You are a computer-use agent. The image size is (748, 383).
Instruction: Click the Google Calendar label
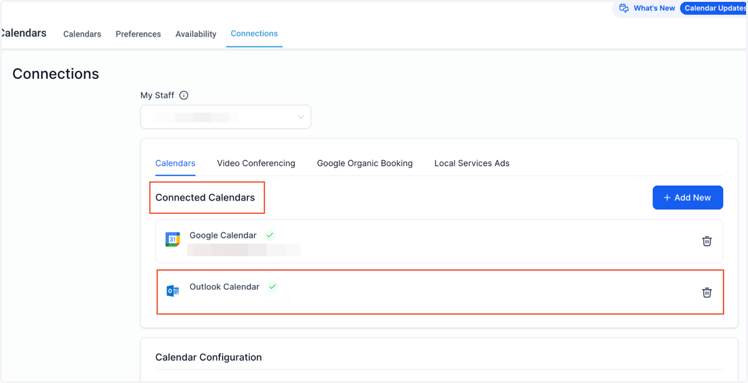point(223,235)
